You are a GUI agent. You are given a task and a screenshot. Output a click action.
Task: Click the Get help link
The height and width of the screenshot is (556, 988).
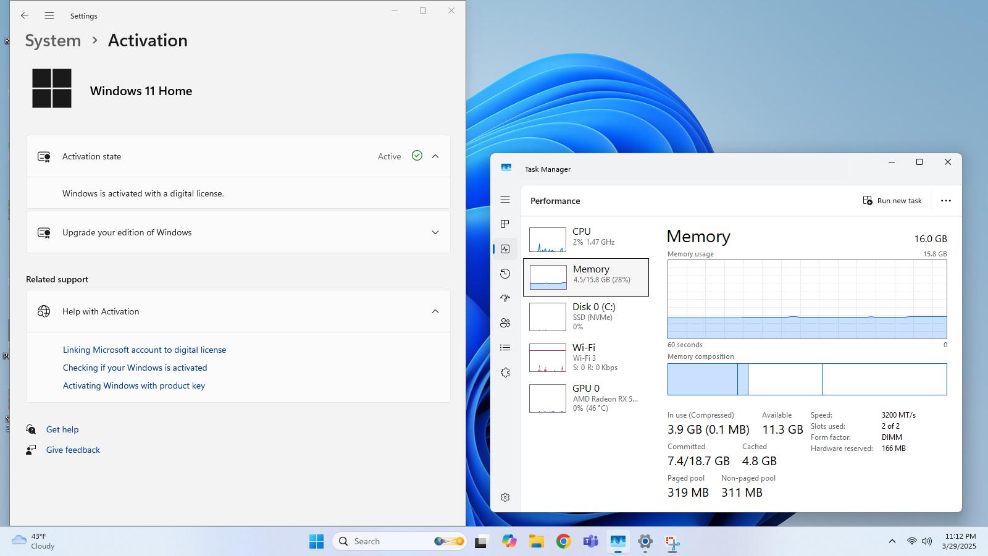(x=62, y=429)
